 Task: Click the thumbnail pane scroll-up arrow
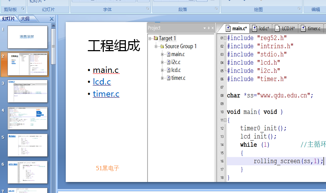click(x=53, y=26)
